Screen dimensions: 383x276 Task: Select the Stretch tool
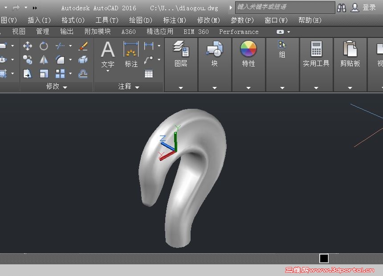[27, 74]
